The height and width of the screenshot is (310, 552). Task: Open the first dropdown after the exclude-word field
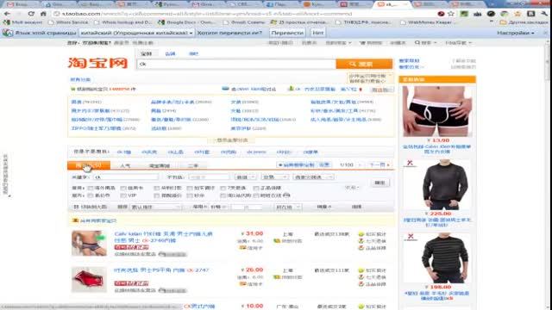(245, 177)
